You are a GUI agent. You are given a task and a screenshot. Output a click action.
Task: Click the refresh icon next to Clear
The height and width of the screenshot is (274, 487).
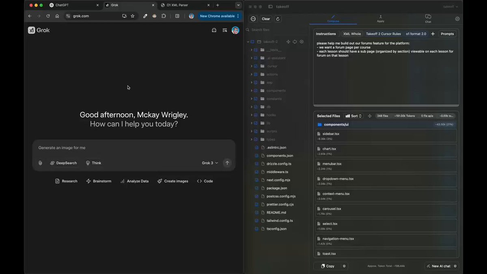pyautogui.click(x=278, y=19)
